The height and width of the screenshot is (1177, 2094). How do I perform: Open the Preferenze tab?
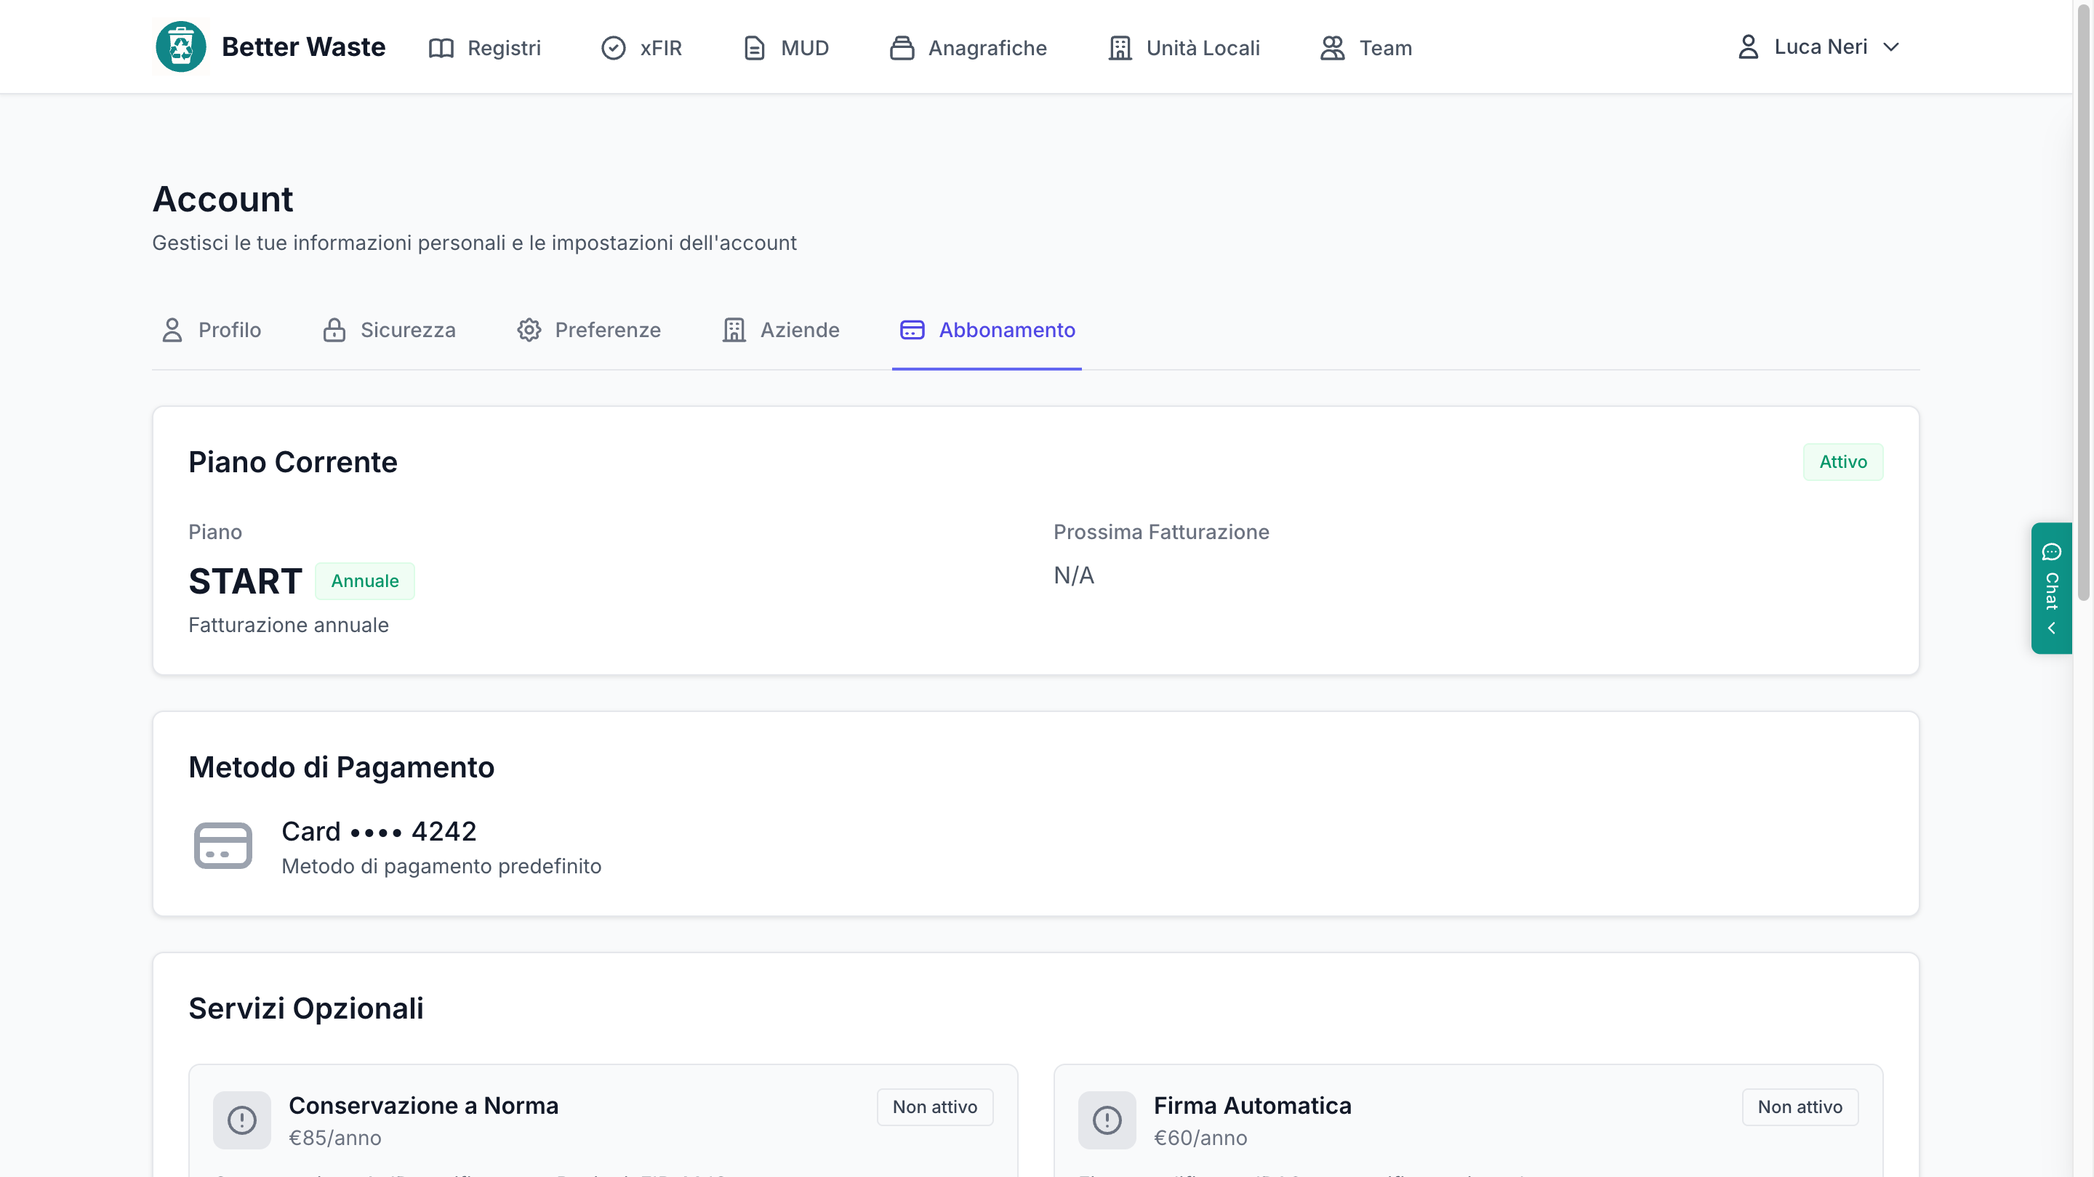[x=590, y=330]
